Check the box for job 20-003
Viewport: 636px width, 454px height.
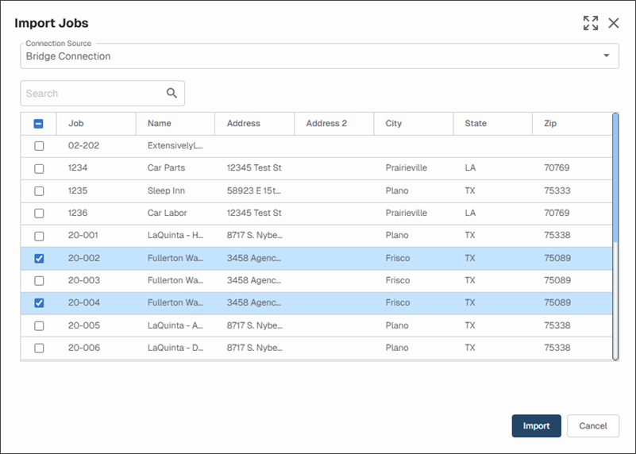pos(39,280)
